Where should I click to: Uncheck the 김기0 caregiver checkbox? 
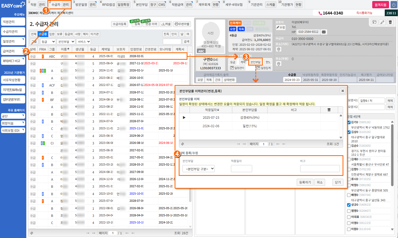coord(349,122)
